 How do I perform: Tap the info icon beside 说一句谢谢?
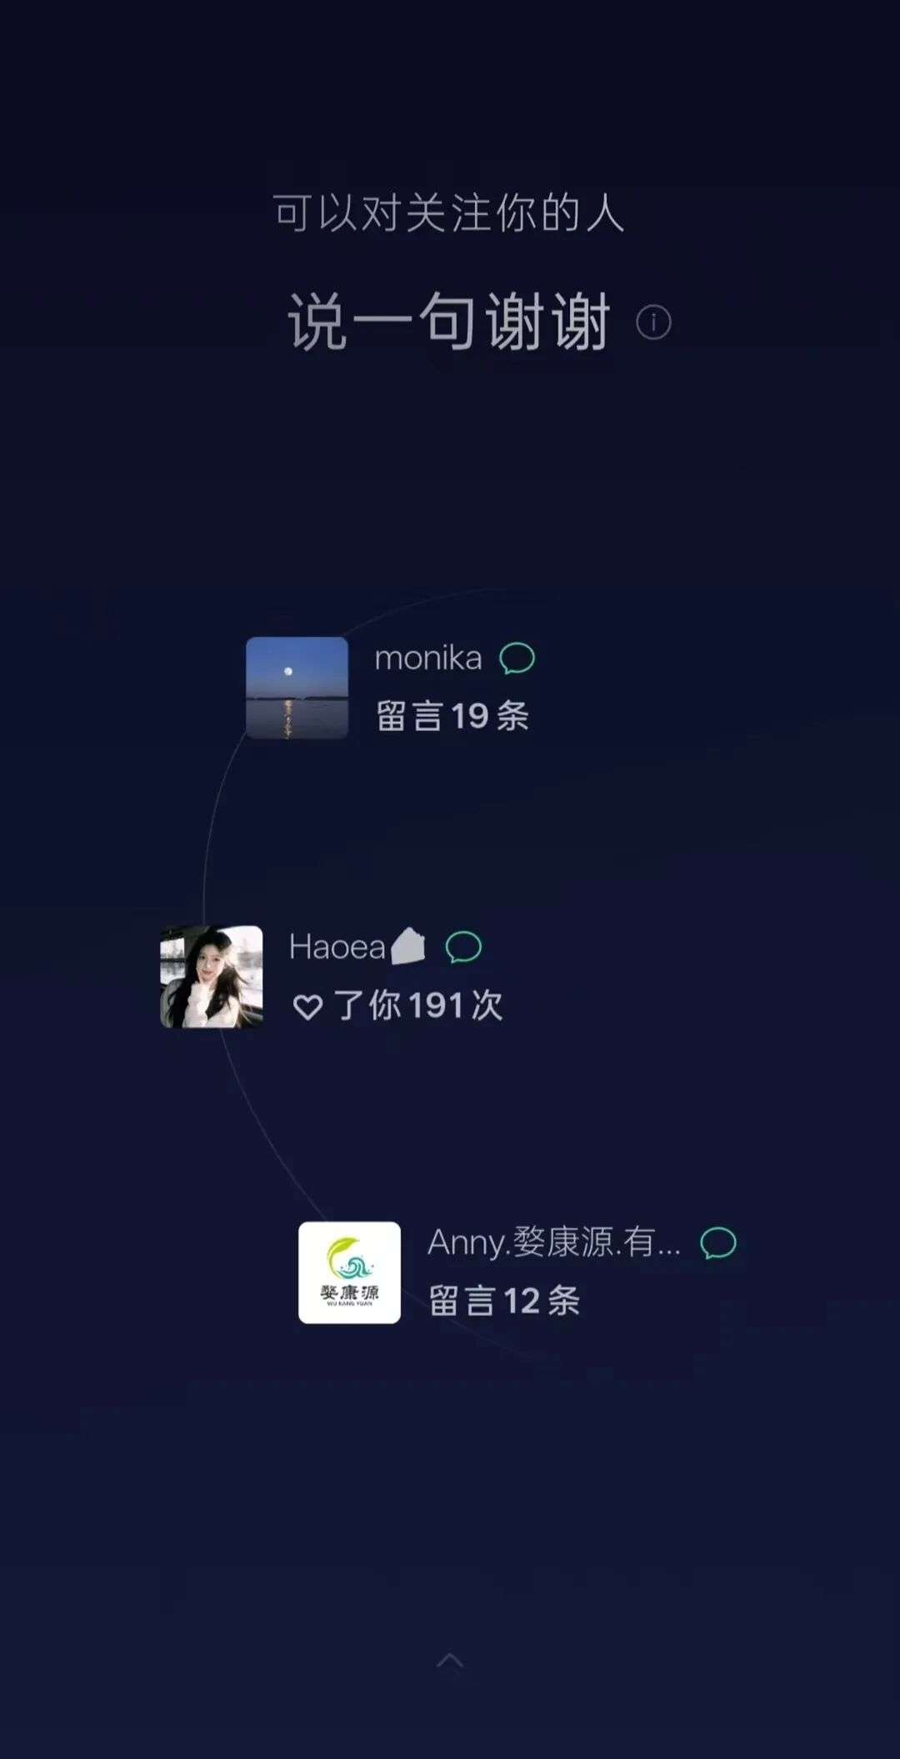(653, 323)
